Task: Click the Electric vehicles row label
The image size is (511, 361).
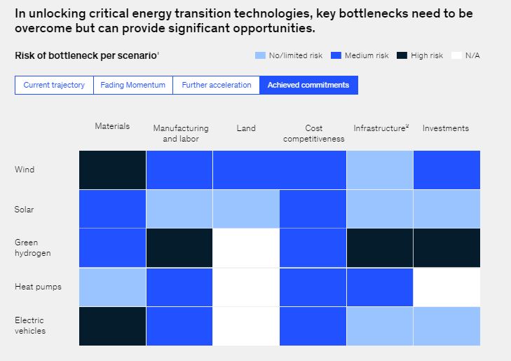Action: click(30, 325)
